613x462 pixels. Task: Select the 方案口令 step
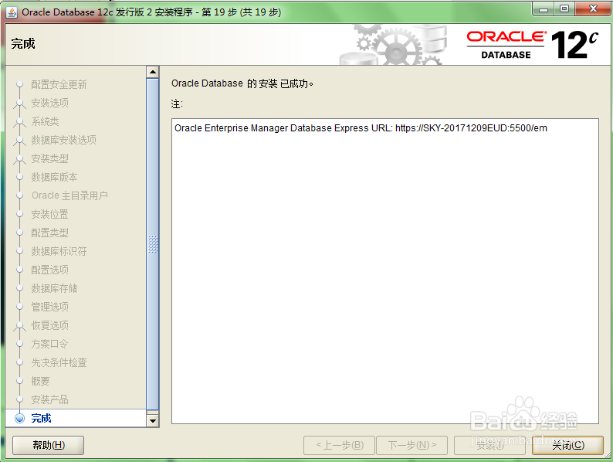click(49, 344)
